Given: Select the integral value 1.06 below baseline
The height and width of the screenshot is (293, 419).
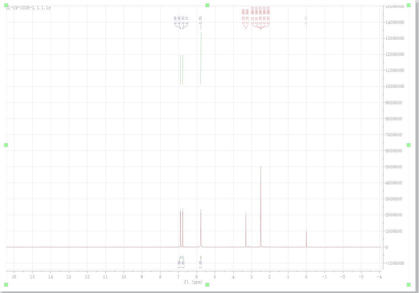Looking at the screenshot, I should click(179, 264).
